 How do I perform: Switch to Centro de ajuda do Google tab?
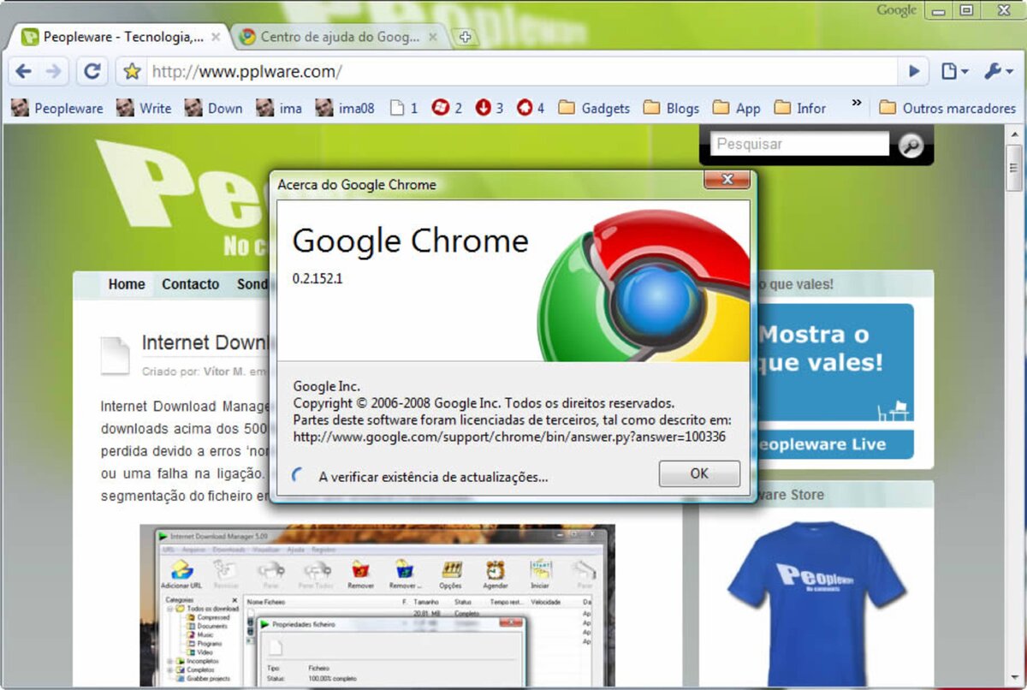340,37
